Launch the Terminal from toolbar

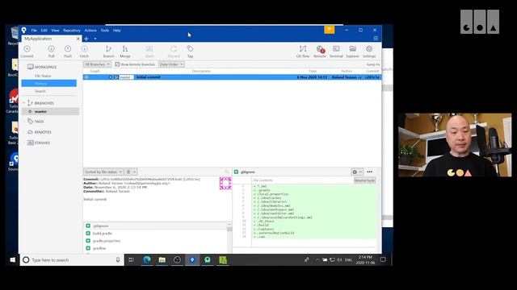pyautogui.click(x=336, y=52)
